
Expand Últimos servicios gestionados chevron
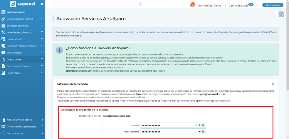tap(42, 126)
